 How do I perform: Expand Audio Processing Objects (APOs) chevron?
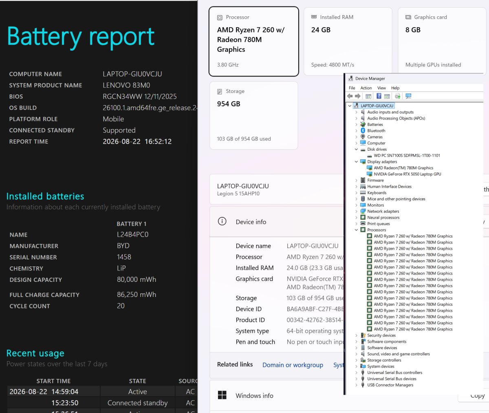[x=356, y=118]
